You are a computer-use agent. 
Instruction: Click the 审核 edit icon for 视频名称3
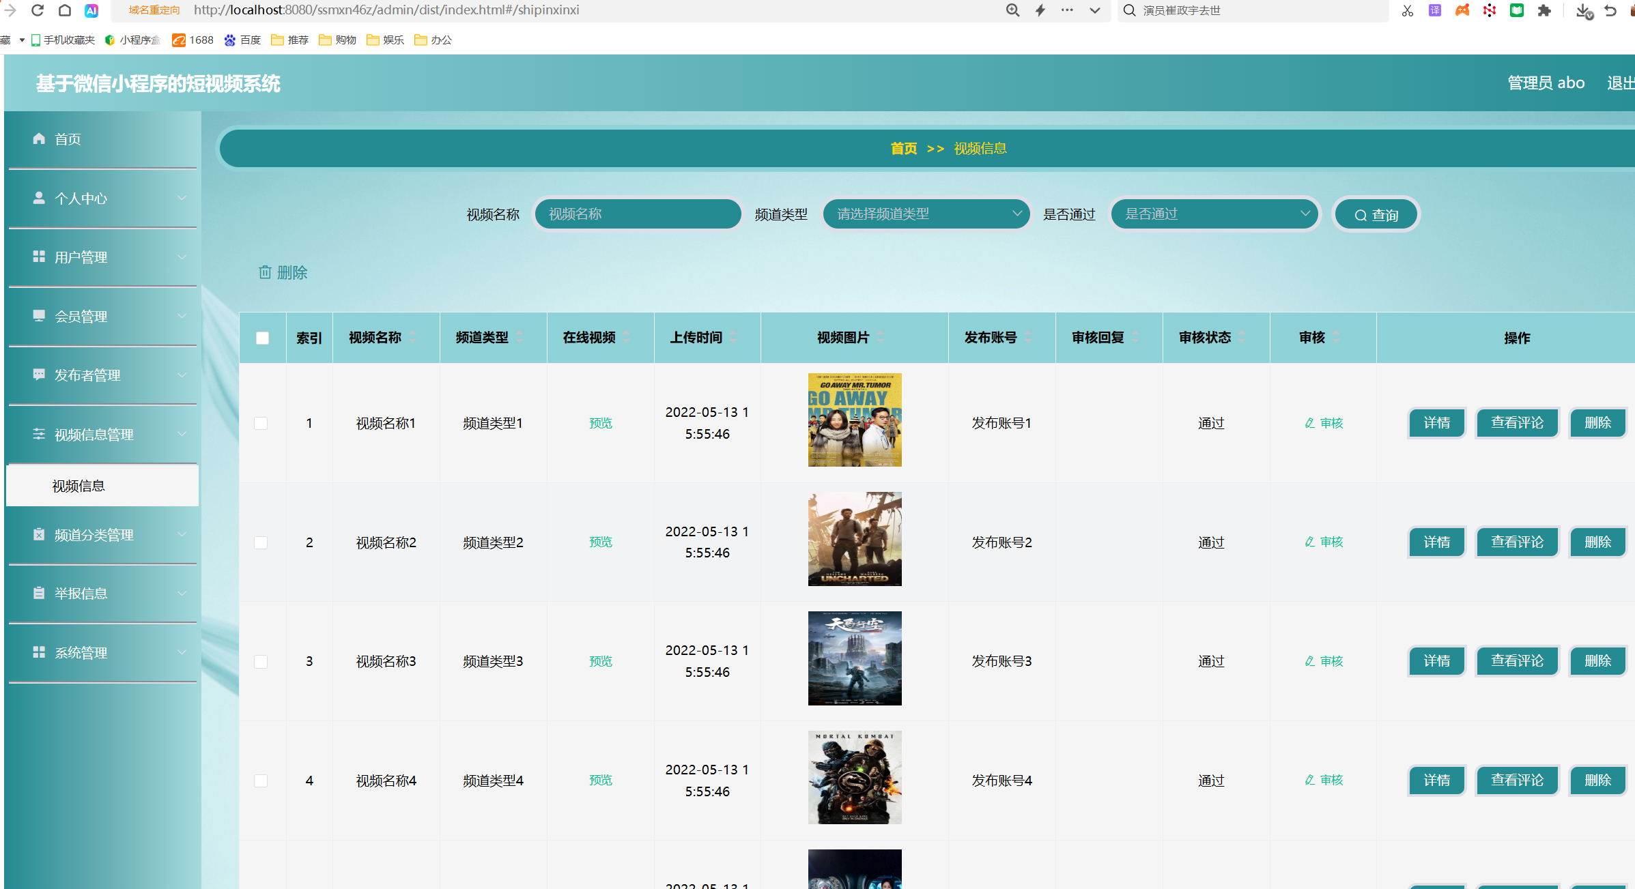pos(1310,661)
